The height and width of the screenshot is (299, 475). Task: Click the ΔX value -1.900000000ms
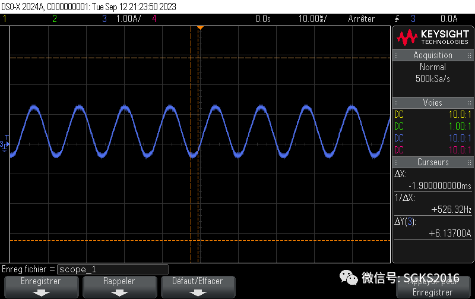point(439,186)
